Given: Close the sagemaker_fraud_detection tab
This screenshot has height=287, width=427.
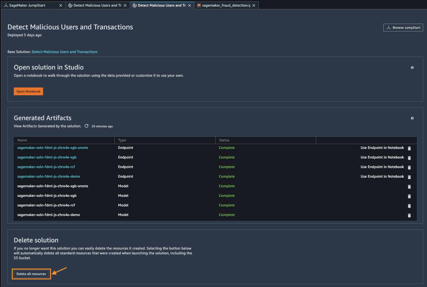Looking at the screenshot, I should tap(254, 5).
